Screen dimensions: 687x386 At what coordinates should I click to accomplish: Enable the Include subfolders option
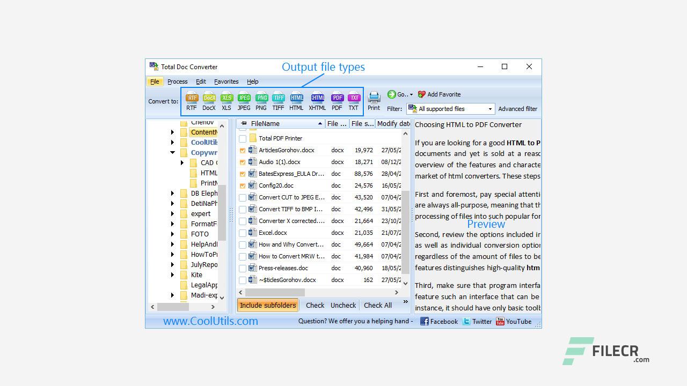point(267,305)
